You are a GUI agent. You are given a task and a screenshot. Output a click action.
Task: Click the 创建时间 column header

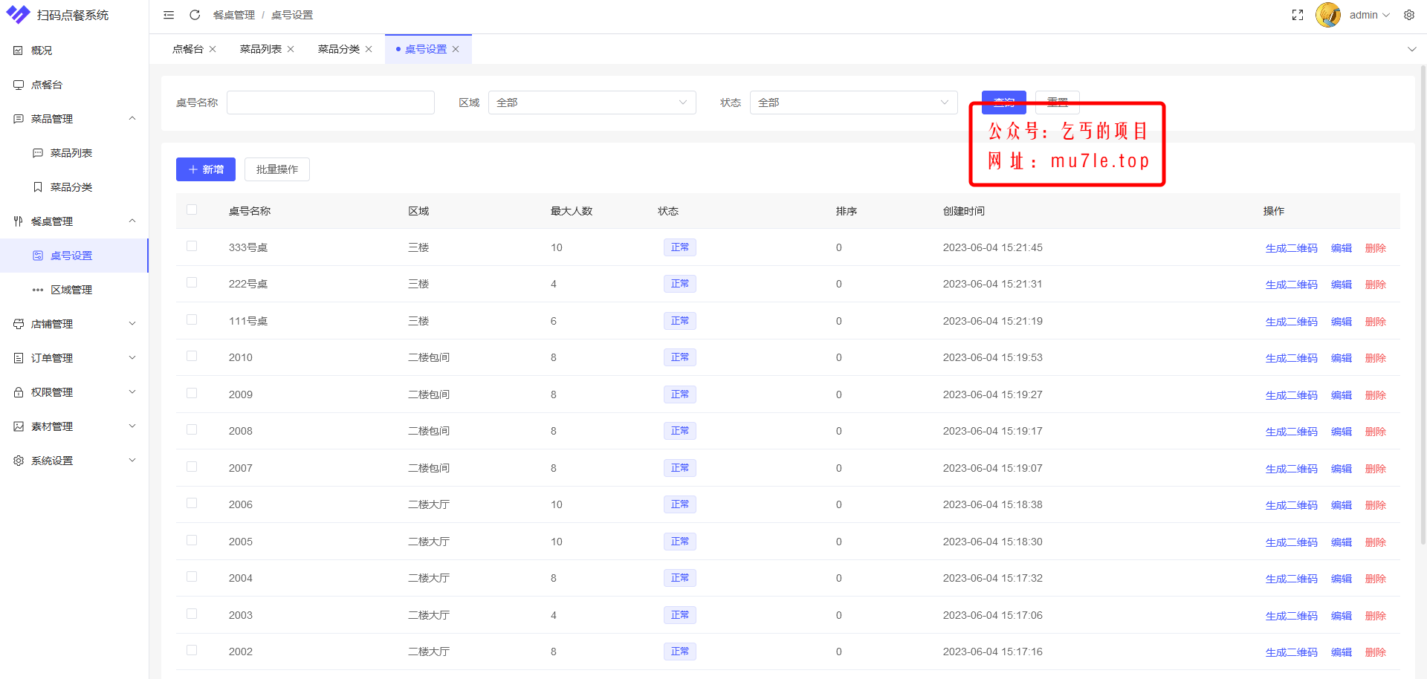coord(964,211)
